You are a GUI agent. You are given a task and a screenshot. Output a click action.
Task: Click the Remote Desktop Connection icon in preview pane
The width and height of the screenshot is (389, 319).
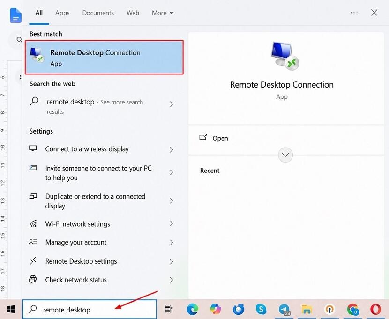[x=285, y=56]
